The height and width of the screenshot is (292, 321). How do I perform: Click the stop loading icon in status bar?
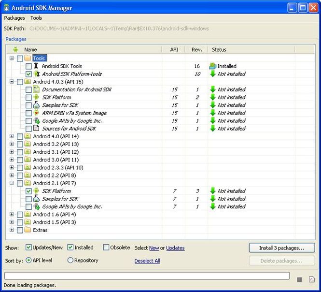pos(300,279)
